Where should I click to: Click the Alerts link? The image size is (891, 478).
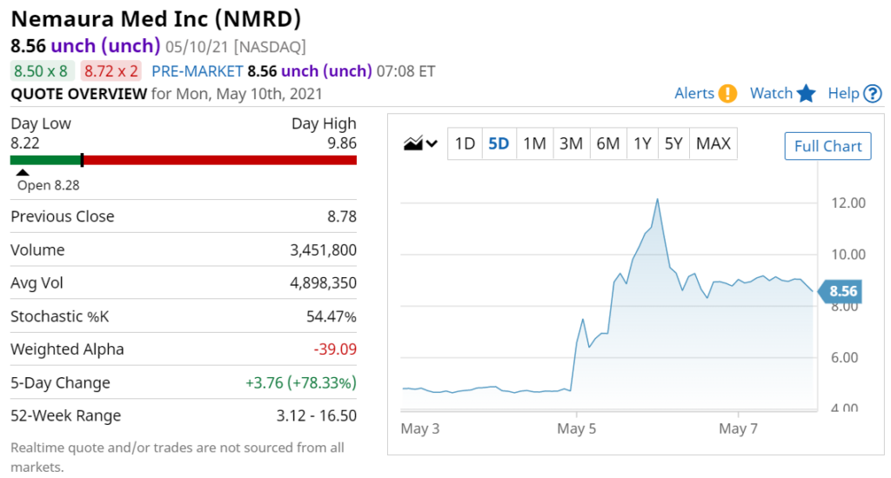point(693,94)
